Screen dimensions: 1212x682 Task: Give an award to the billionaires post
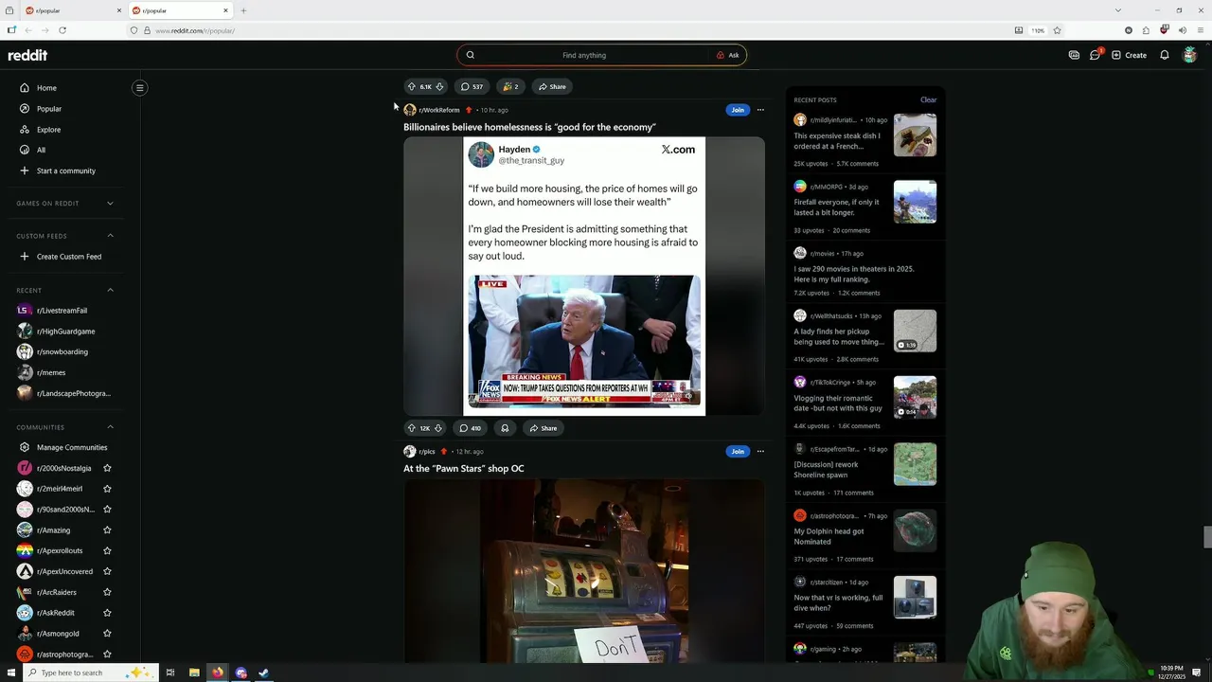505,428
